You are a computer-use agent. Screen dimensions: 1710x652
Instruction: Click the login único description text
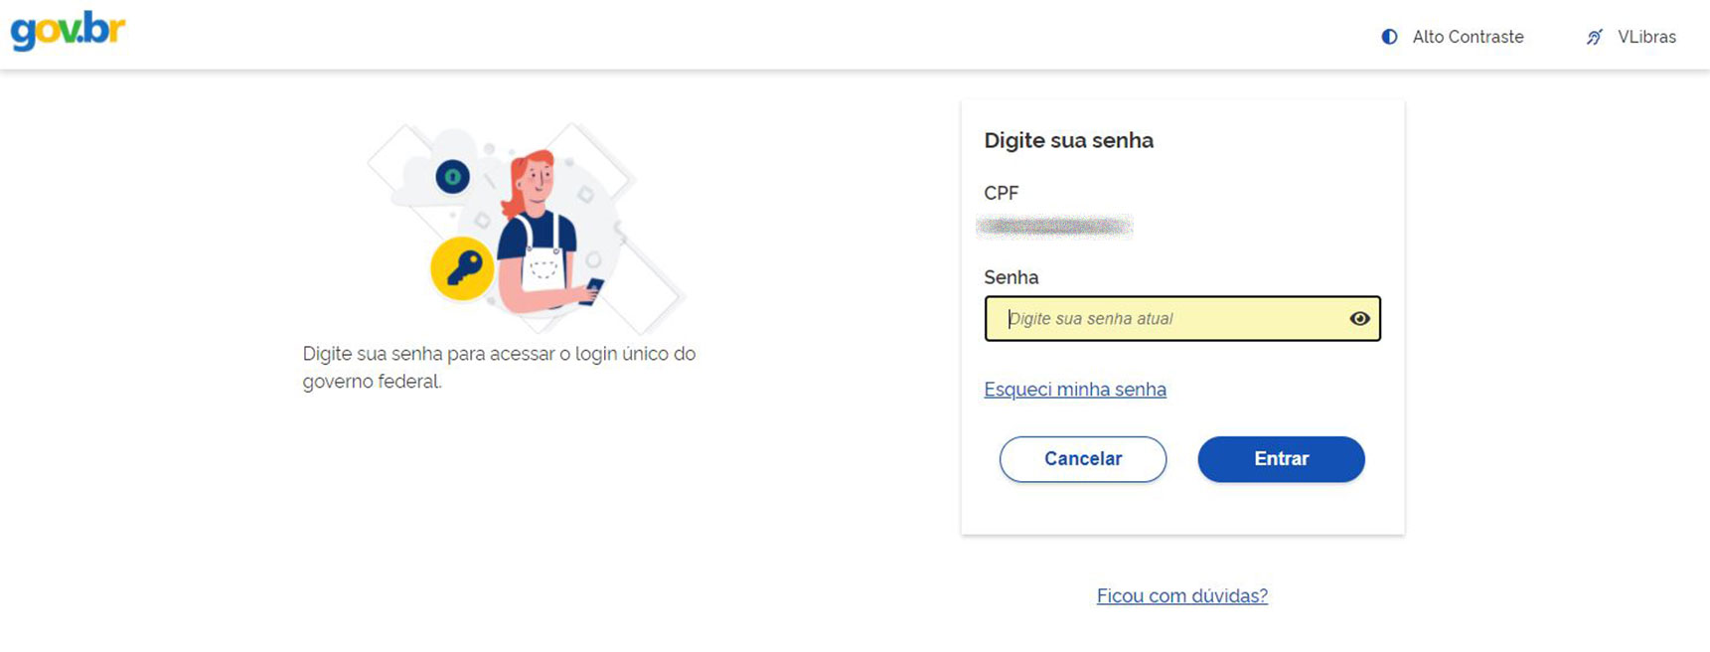[499, 368]
